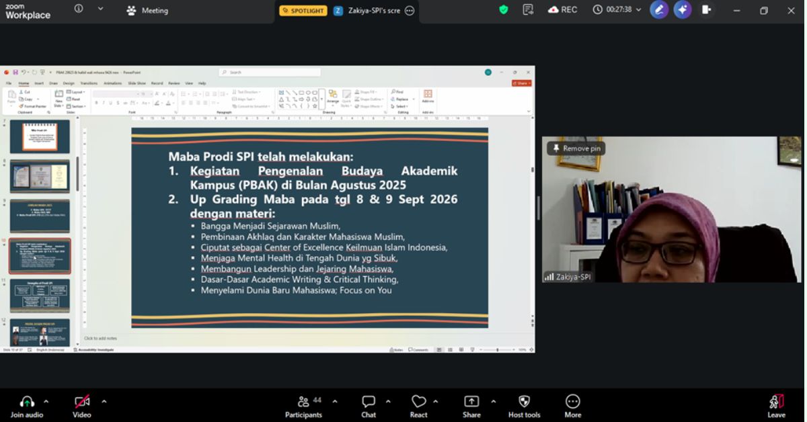The height and width of the screenshot is (422, 807).
Task: Click the orange Share button in PowerPoint
Action: click(x=521, y=83)
